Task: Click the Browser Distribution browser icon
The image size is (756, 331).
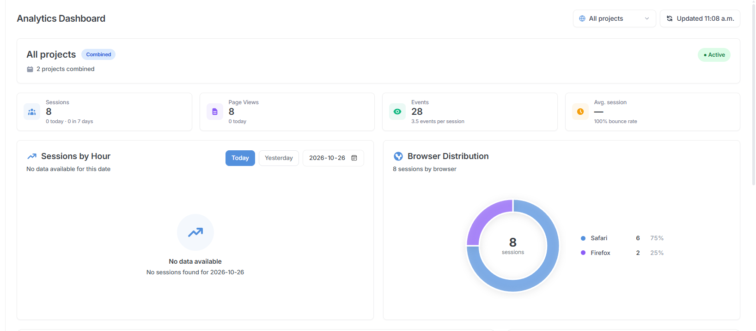Action: pyautogui.click(x=398, y=156)
